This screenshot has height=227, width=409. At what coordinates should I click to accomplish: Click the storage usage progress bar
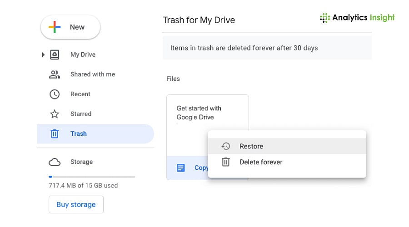click(92, 177)
